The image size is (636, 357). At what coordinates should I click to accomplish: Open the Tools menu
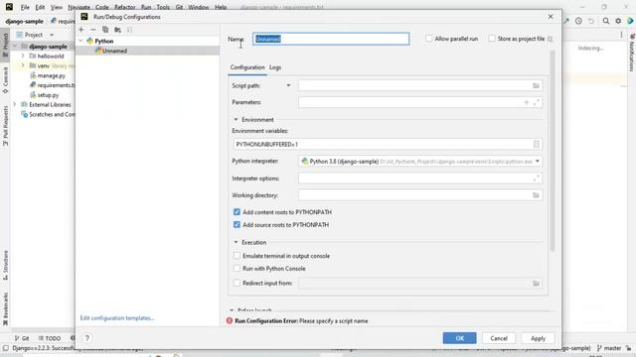(163, 7)
